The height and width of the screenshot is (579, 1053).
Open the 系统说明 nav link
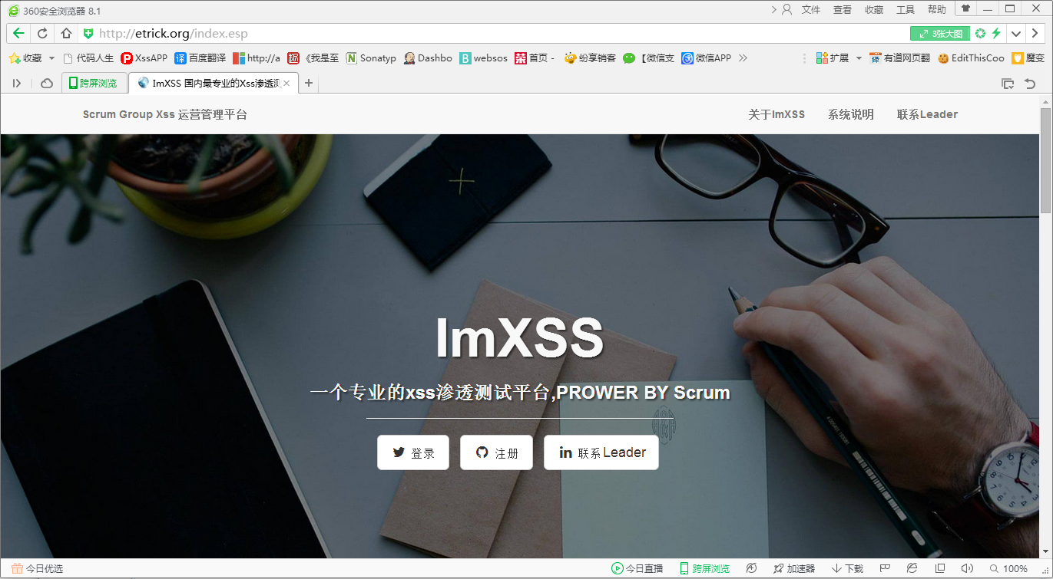(x=851, y=114)
